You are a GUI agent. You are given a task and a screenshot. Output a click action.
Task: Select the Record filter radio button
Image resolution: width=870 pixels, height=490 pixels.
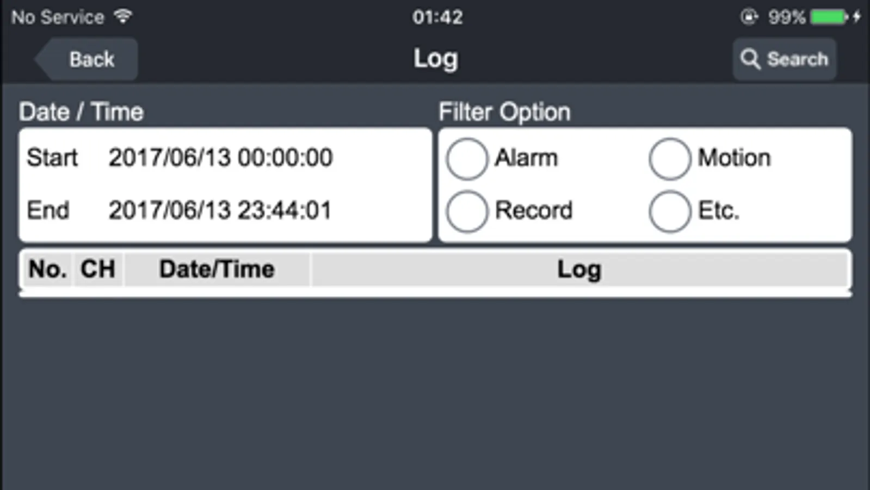[466, 211]
